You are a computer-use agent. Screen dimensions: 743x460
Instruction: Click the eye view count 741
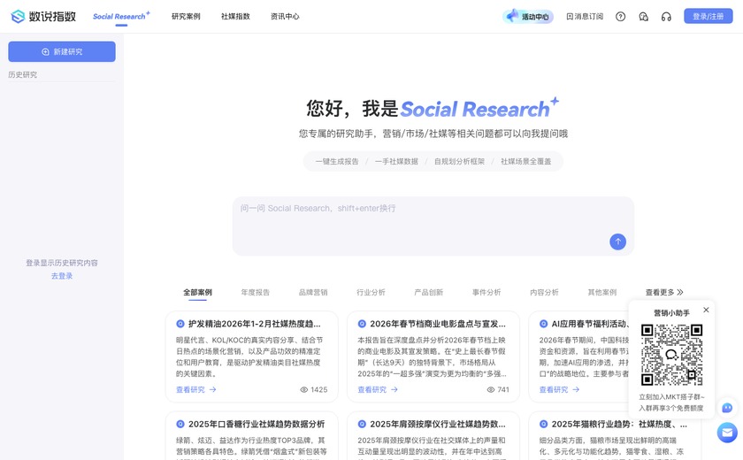click(498, 389)
